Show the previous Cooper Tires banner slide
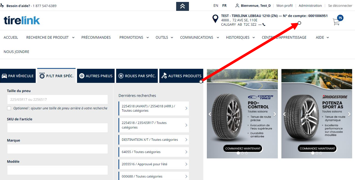 [210, 114]
